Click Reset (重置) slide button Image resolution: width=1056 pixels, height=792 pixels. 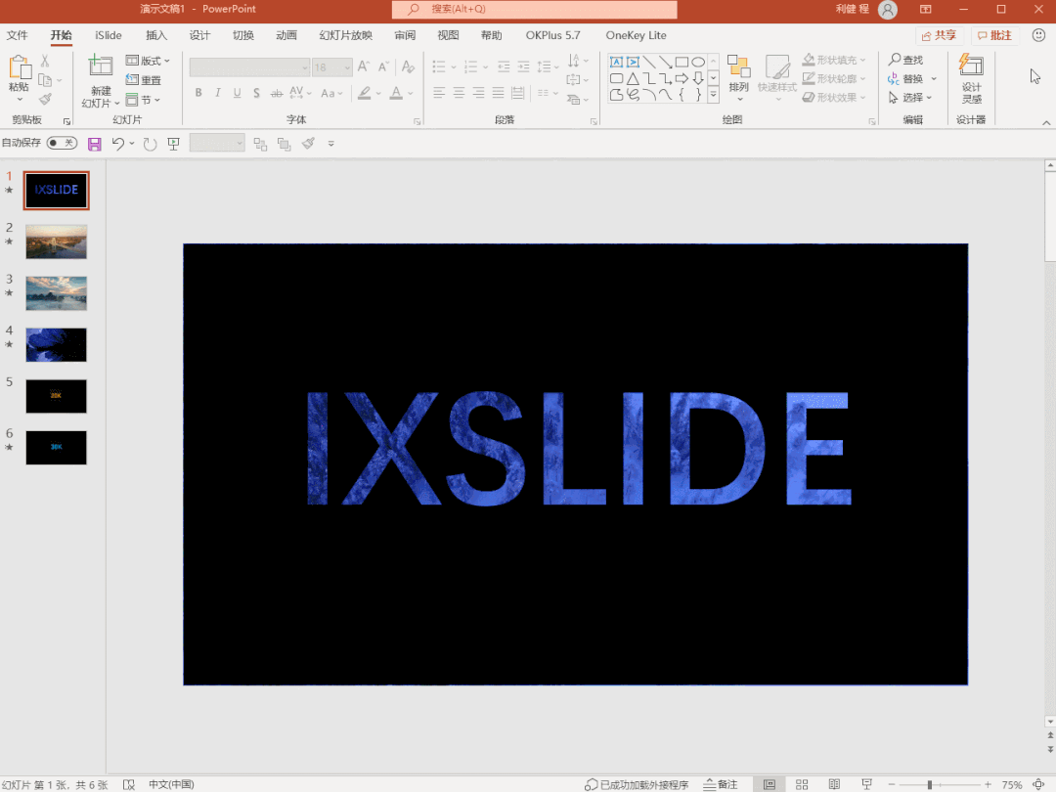pos(144,80)
